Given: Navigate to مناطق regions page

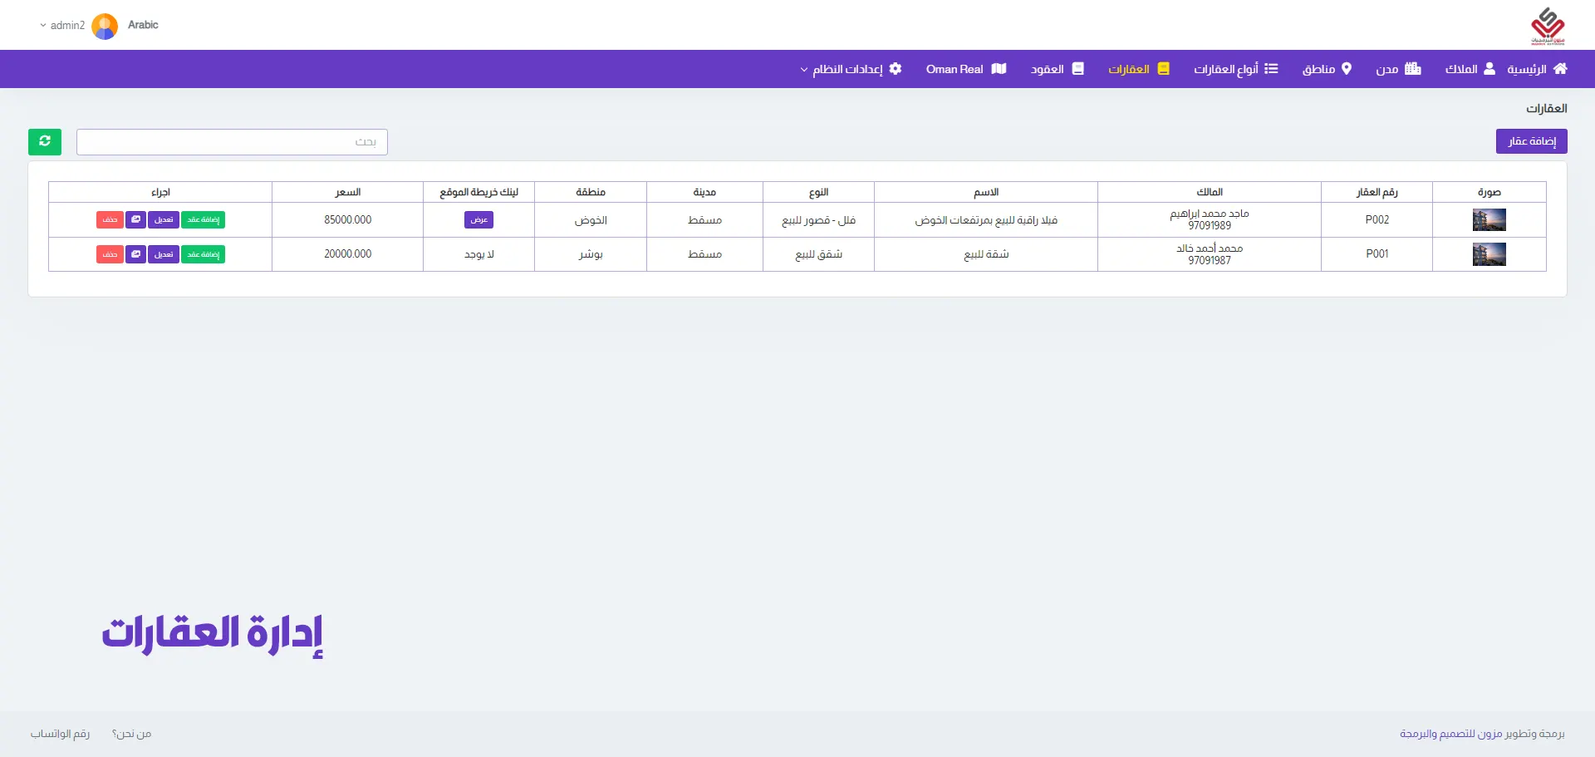Looking at the screenshot, I should click(x=1327, y=69).
